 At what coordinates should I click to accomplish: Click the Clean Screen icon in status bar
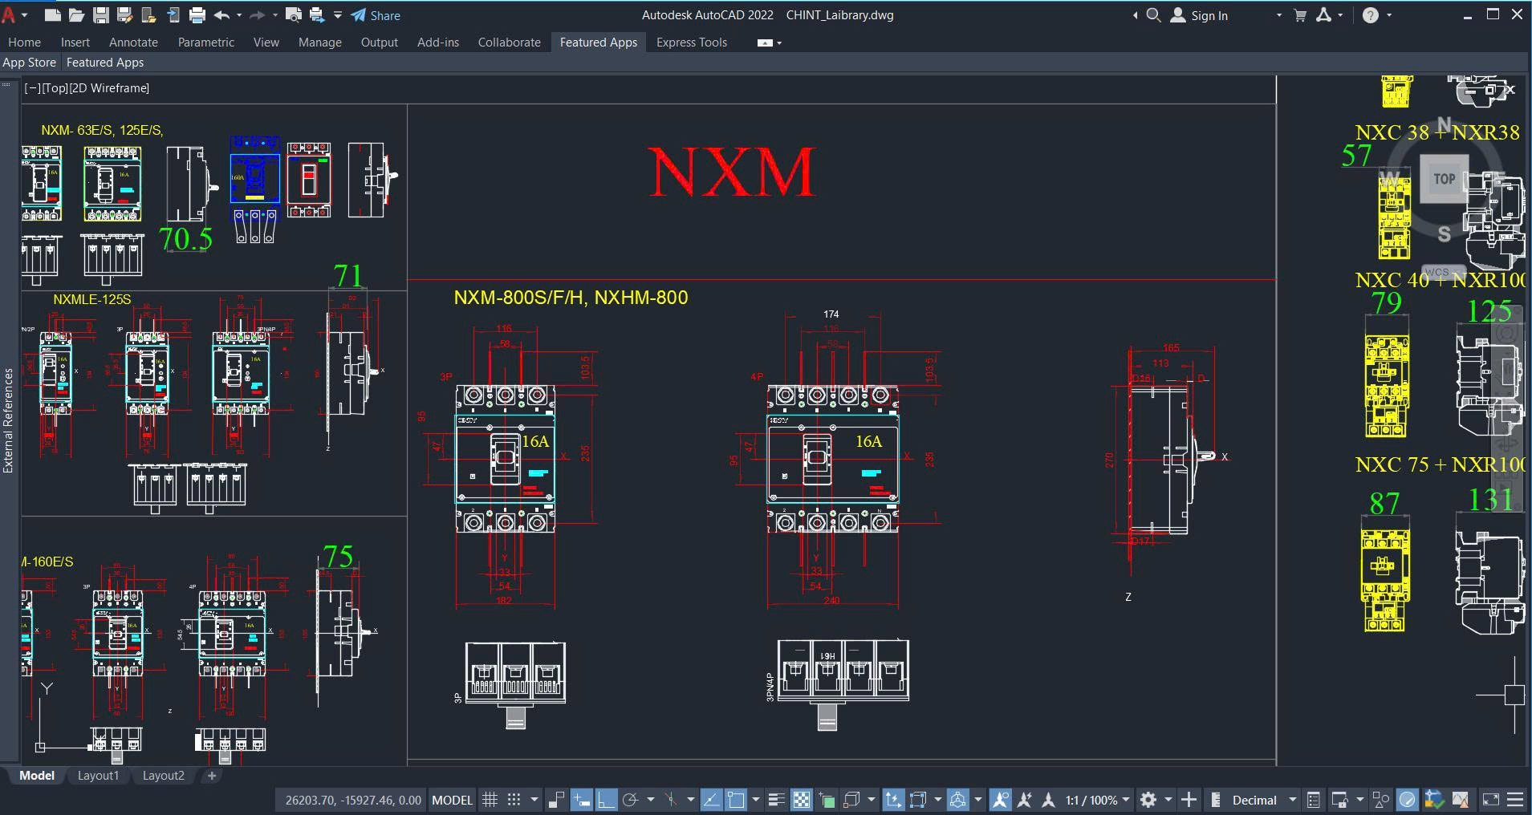click(x=1490, y=800)
